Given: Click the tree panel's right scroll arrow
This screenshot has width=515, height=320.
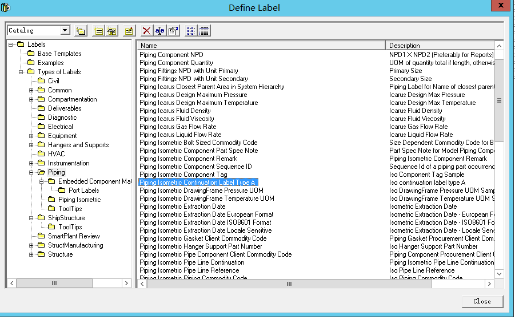Looking at the screenshot, I should 126,283.
